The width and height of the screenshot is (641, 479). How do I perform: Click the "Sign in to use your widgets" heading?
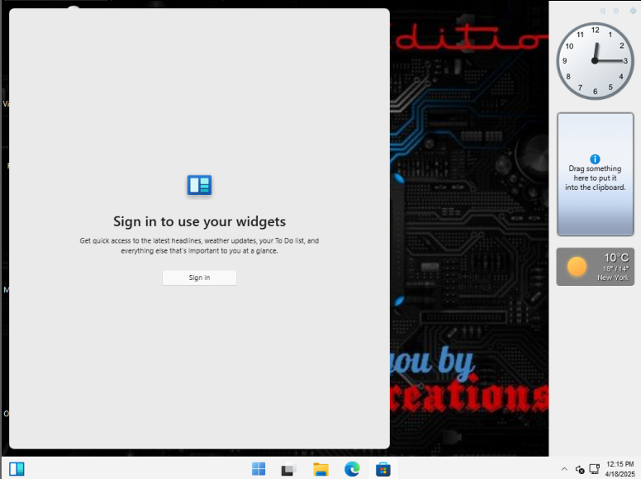click(x=200, y=221)
